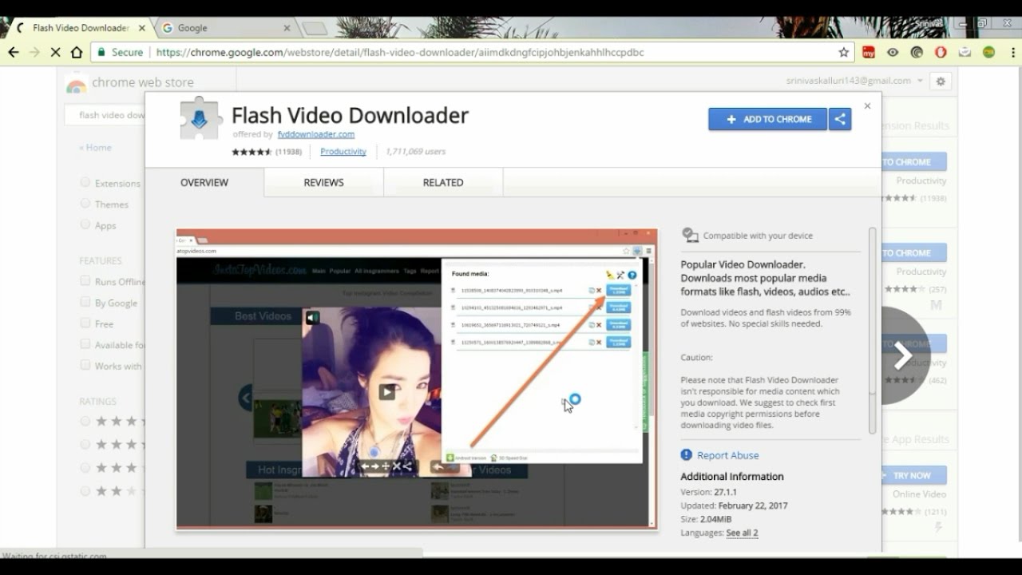This screenshot has height=575, width=1022.
Task: Click the right arrow to next screenshot
Action: tap(902, 355)
